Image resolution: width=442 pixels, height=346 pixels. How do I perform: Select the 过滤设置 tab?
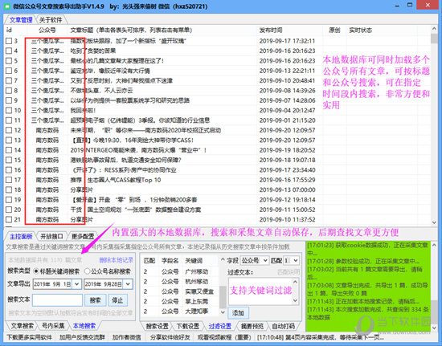pyautogui.click(x=220, y=326)
